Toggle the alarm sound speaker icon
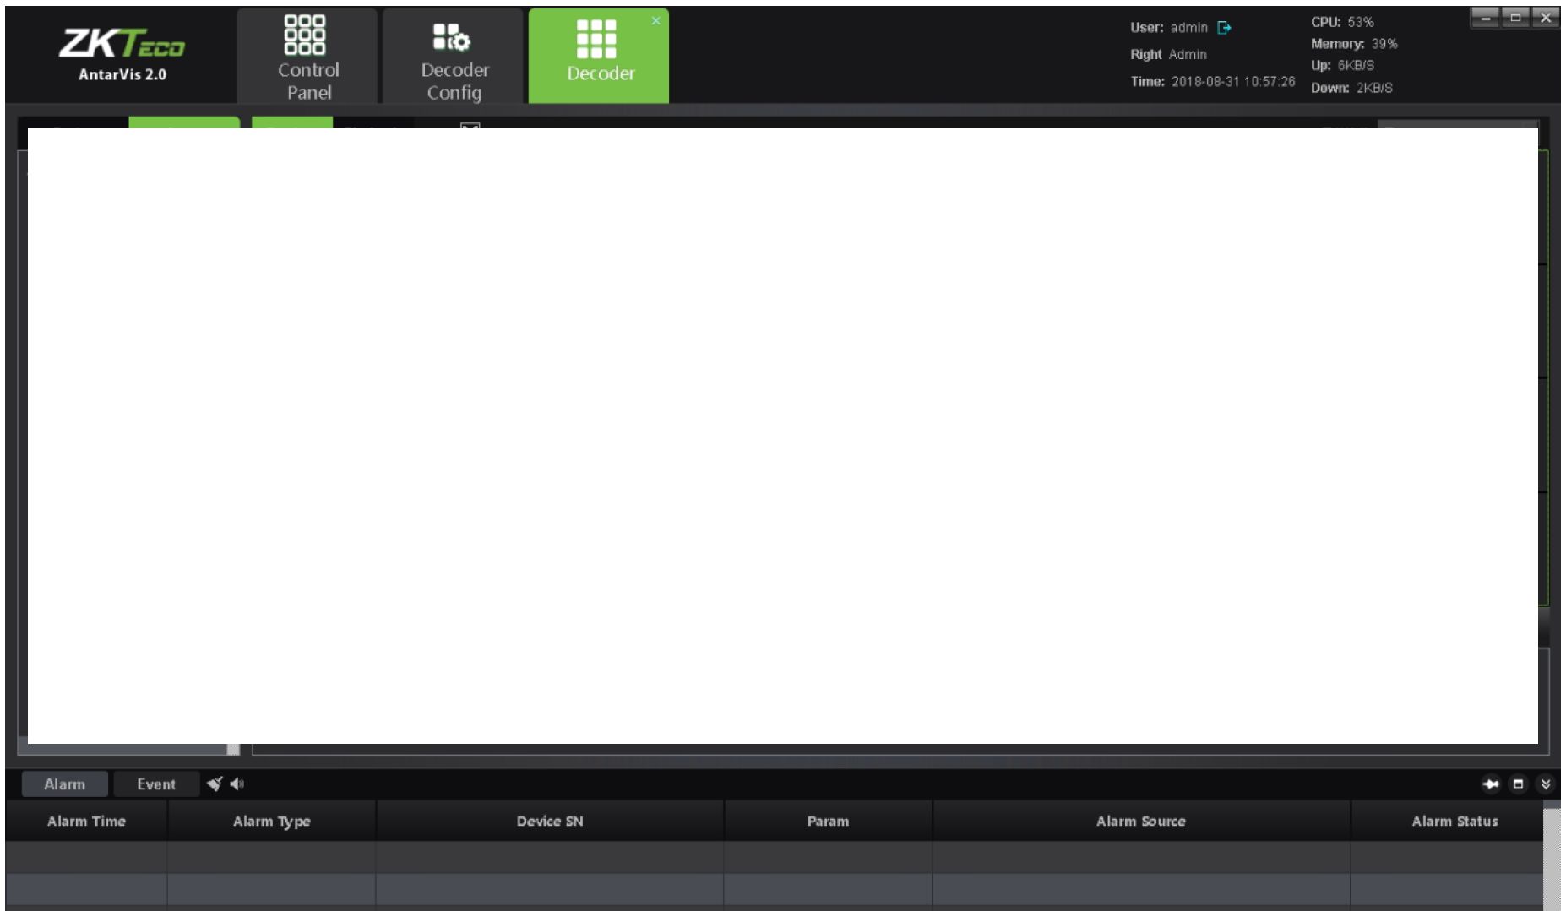 pos(237,784)
